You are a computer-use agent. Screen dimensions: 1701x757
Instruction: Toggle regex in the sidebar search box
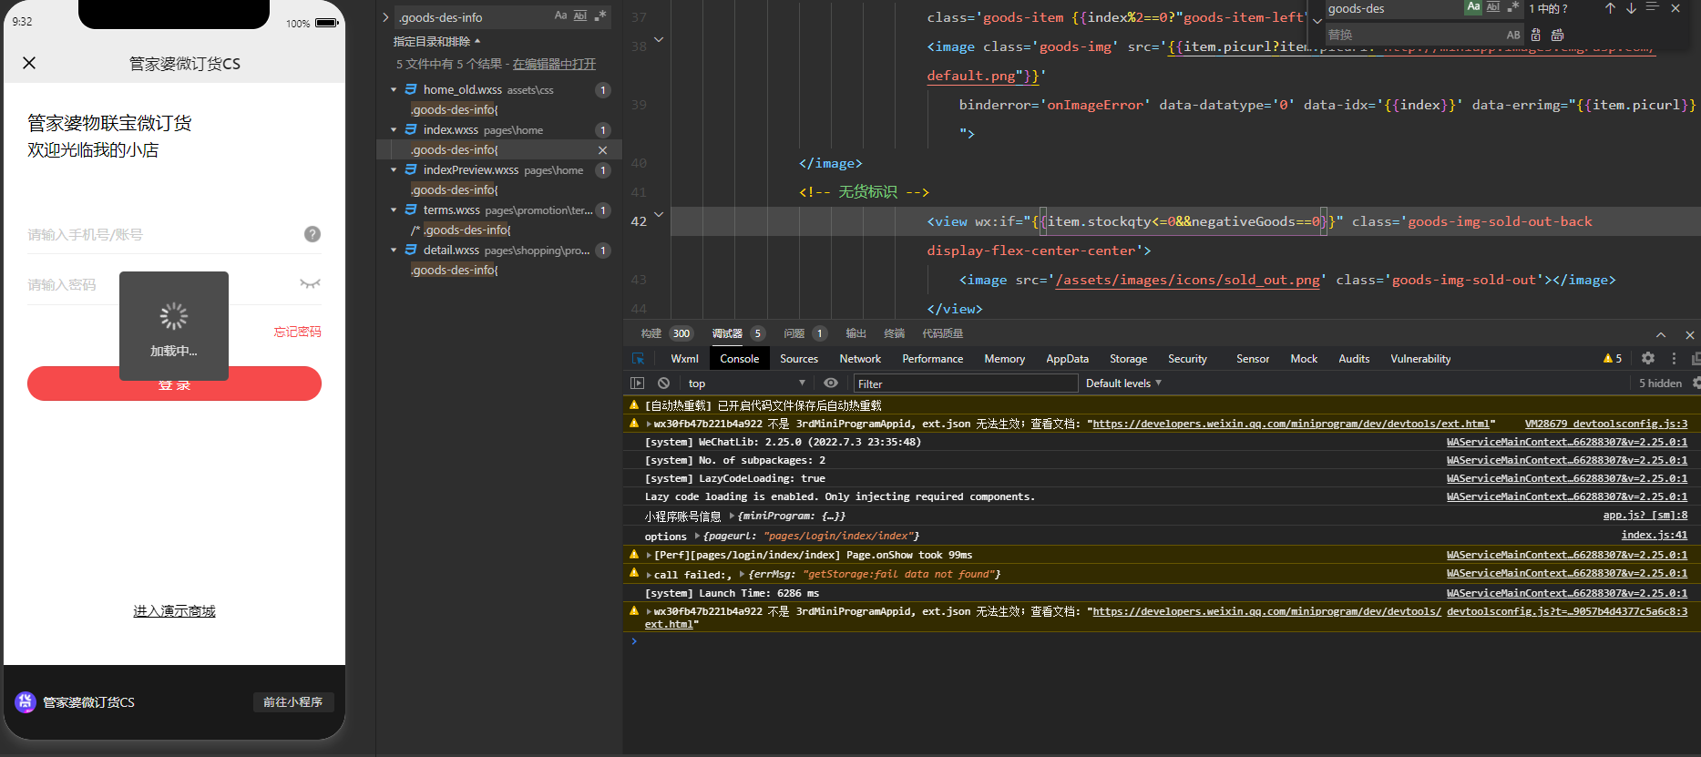coord(599,16)
